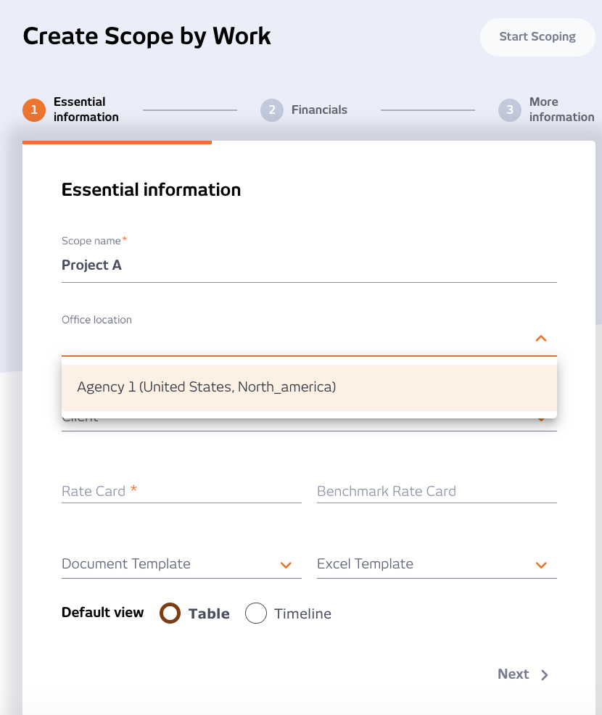Open the More information step label
This screenshot has width=602, height=715.
pyautogui.click(x=561, y=109)
